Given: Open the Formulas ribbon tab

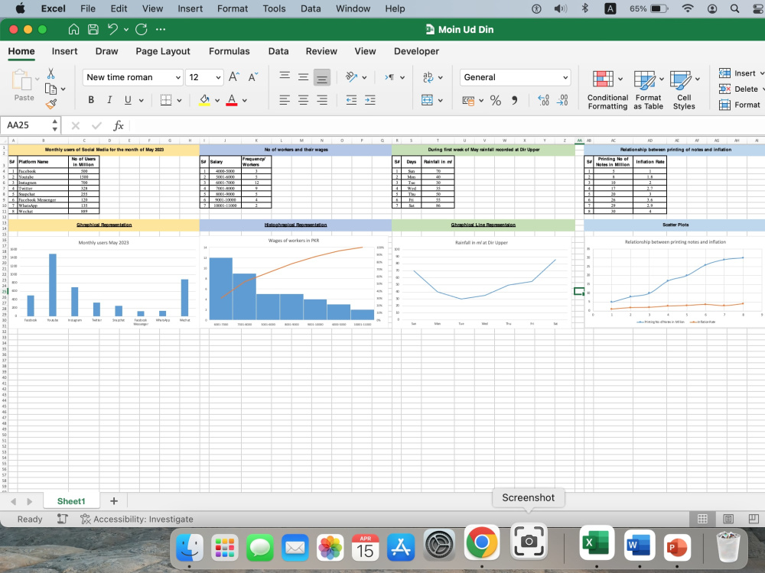Looking at the screenshot, I should [x=229, y=51].
